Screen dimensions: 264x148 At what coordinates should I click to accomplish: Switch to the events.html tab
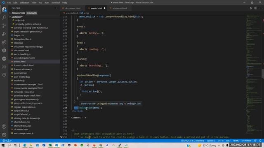pyautogui.click(x=96, y=8)
